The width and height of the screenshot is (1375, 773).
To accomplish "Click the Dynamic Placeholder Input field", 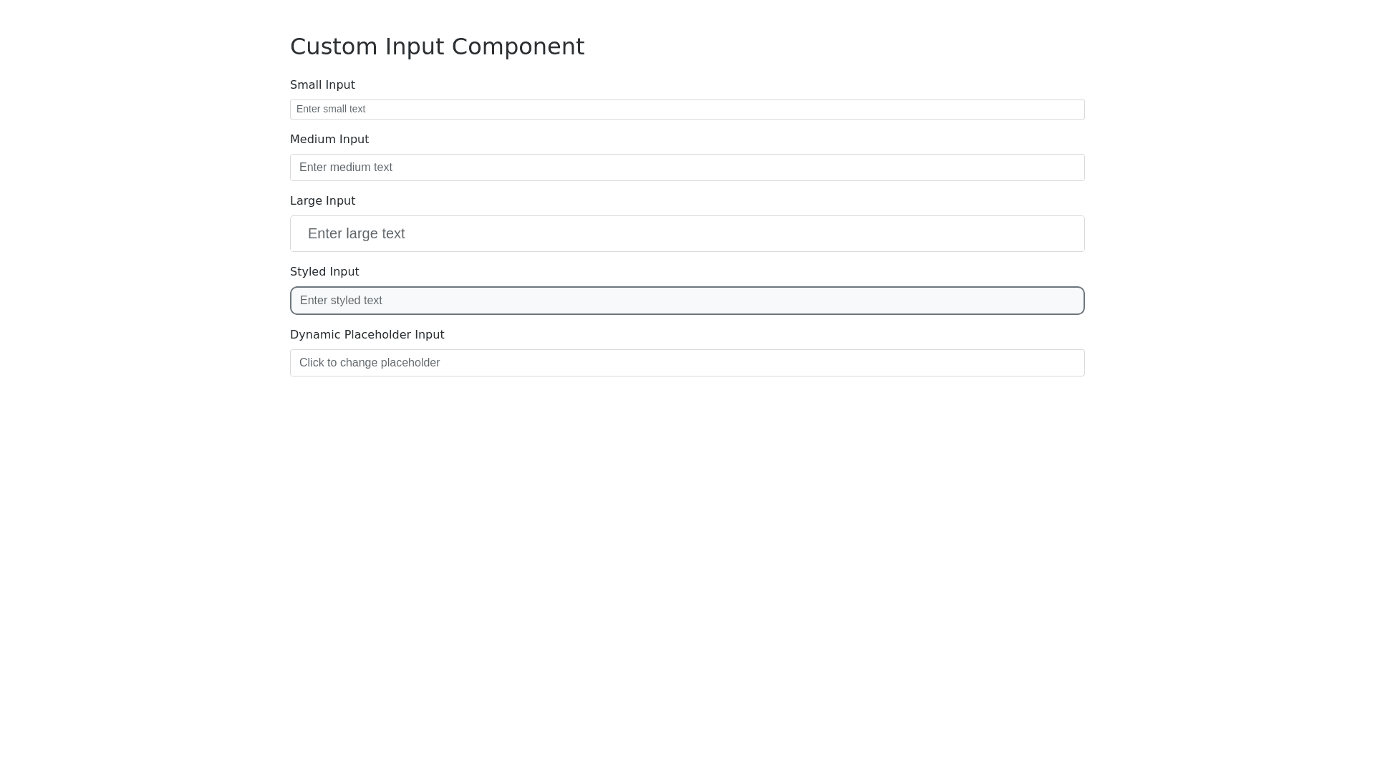I will 687,363.
